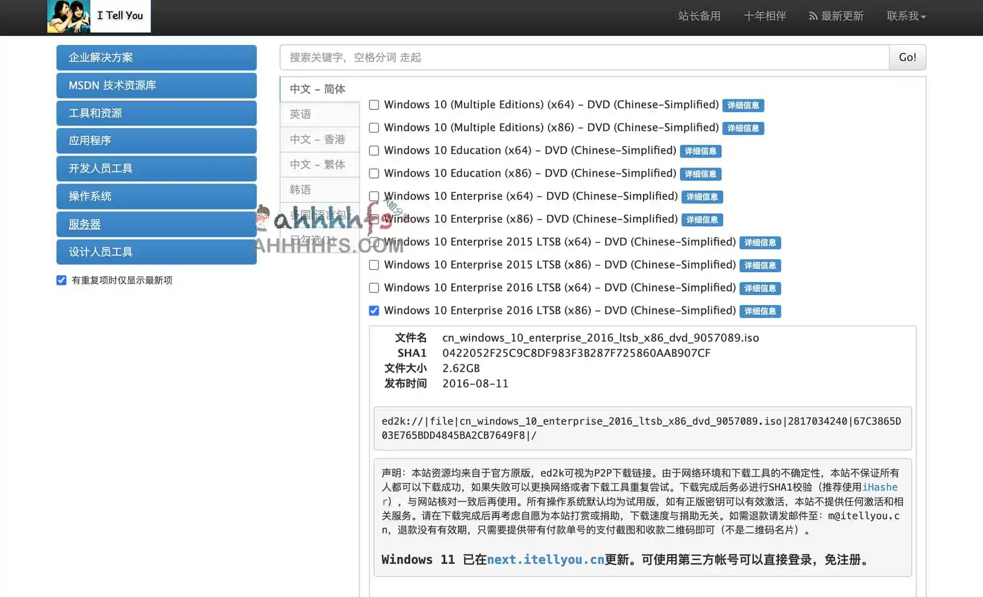The height and width of the screenshot is (597, 983).
Task: Open the 服务器 category
Action: 156,224
